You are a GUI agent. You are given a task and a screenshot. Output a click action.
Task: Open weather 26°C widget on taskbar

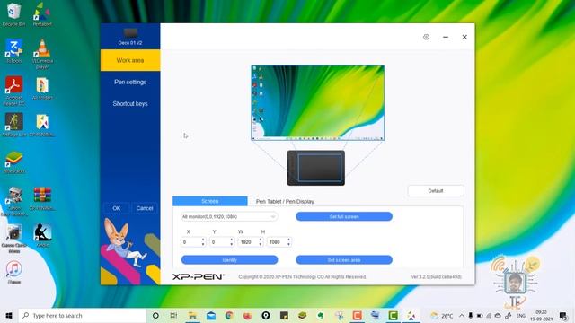click(x=441, y=315)
